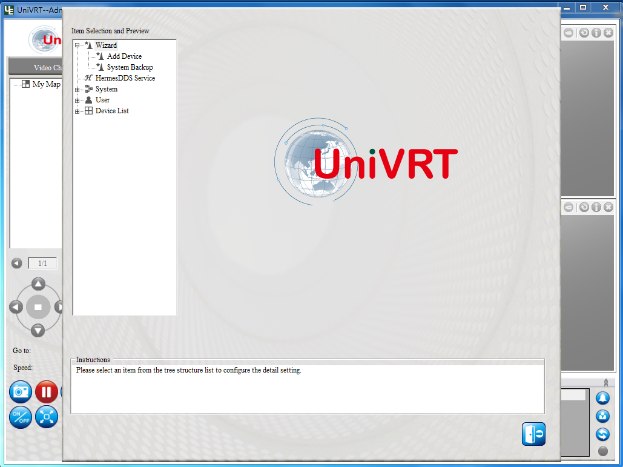The height and width of the screenshot is (467, 623).
Task: Go to the previous page arrow beside 1/1
Action: point(17,263)
